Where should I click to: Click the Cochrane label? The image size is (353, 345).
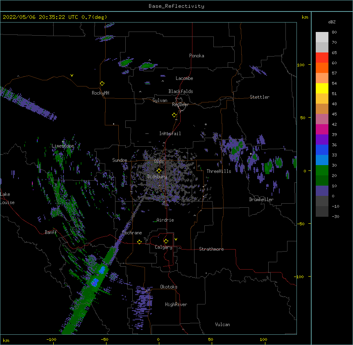pos(132,233)
